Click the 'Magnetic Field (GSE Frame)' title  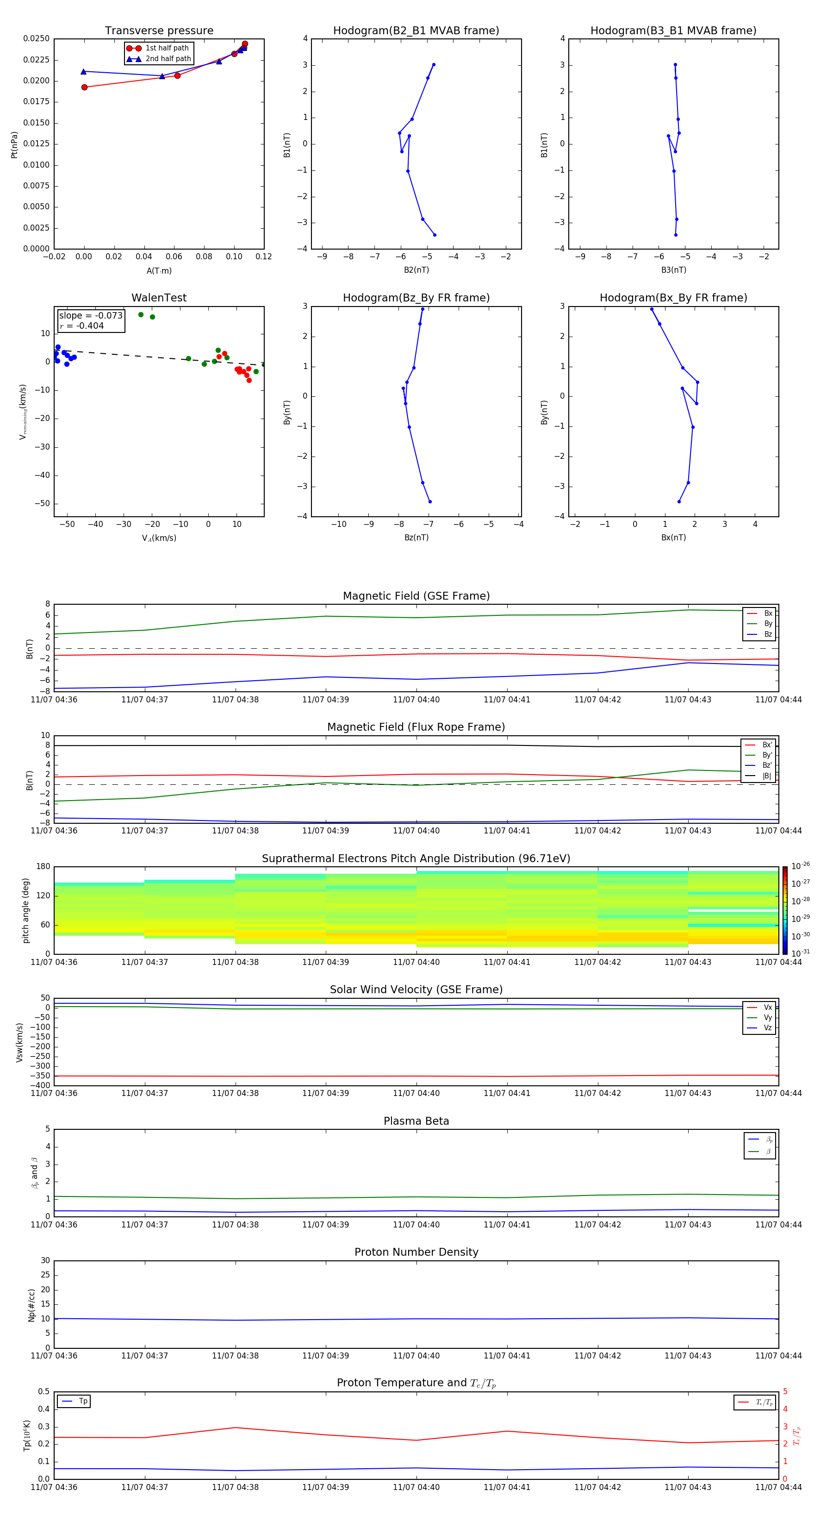tap(416, 596)
